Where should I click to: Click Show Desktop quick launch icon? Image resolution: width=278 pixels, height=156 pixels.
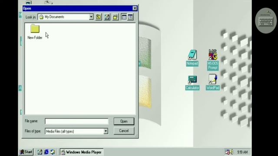pos(40,152)
